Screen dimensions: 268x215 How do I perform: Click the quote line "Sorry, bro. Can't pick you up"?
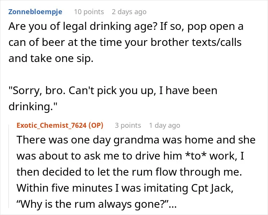82,91
